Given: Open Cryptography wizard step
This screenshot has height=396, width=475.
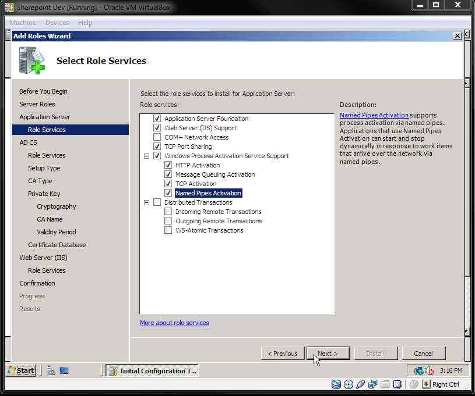Looking at the screenshot, I should pyautogui.click(x=57, y=206).
